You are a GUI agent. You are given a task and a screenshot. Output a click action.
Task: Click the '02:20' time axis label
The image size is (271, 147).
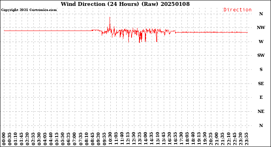pyautogui.click(x=27, y=139)
